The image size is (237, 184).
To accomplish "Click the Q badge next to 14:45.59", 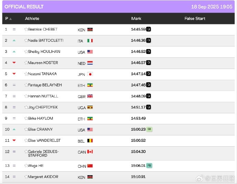I will click(149, 30).
